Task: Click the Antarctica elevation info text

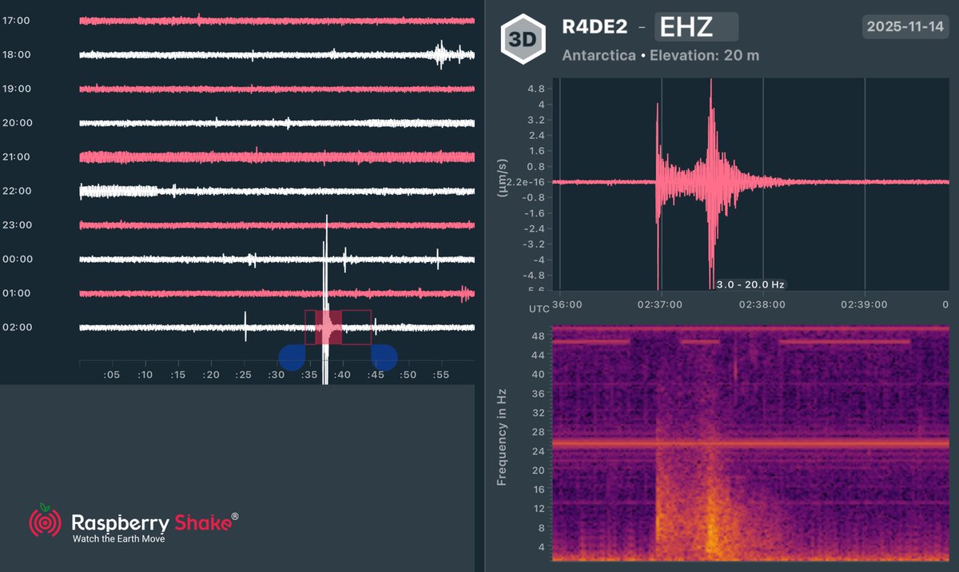Action: pyautogui.click(x=660, y=55)
